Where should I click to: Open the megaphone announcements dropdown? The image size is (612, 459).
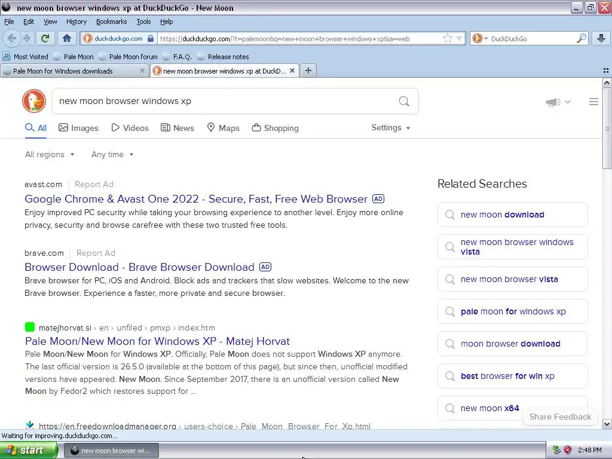pos(558,102)
